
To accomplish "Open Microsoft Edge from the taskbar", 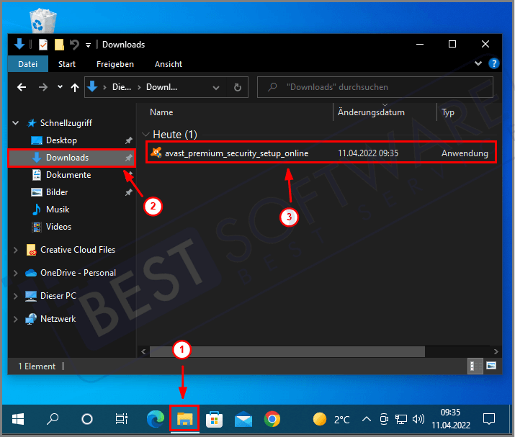I will pos(155,418).
